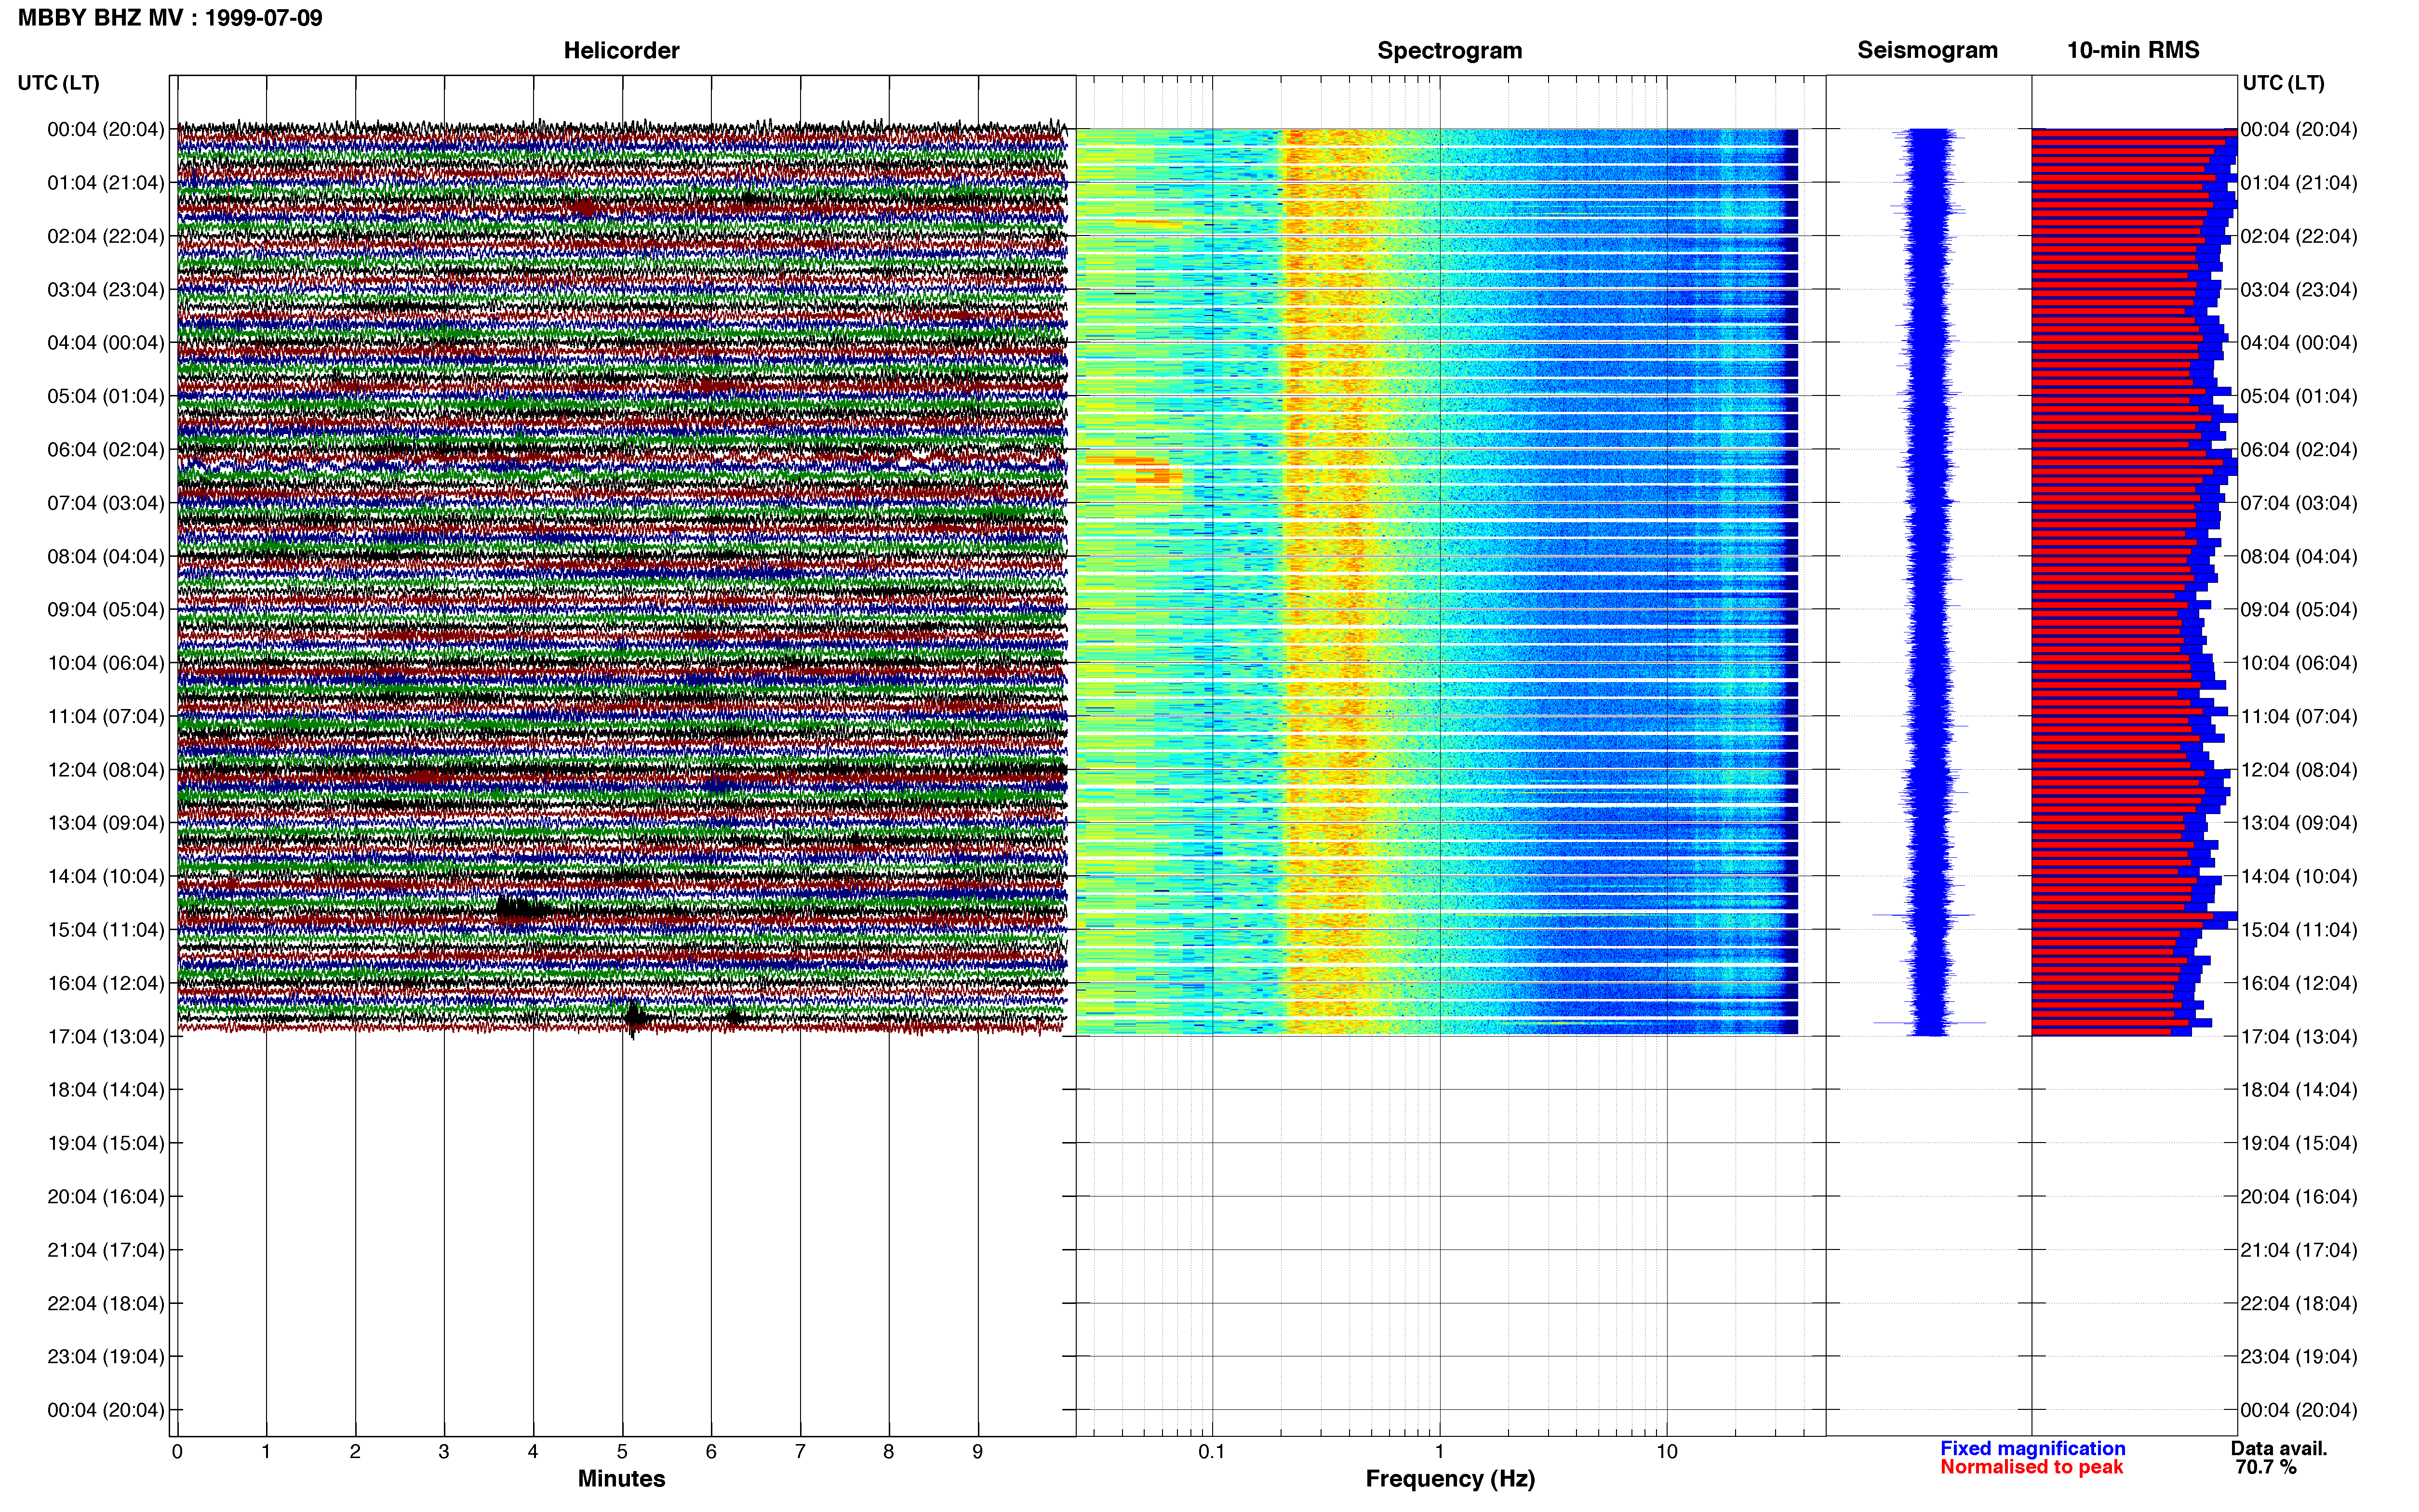This screenshot has height=1512, width=2419.
Task: Click left time label '05:04 (01:04)'
Action: click(x=105, y=396)
